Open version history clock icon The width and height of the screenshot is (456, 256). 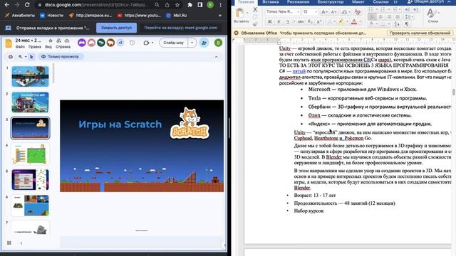(x=133, y=43)
